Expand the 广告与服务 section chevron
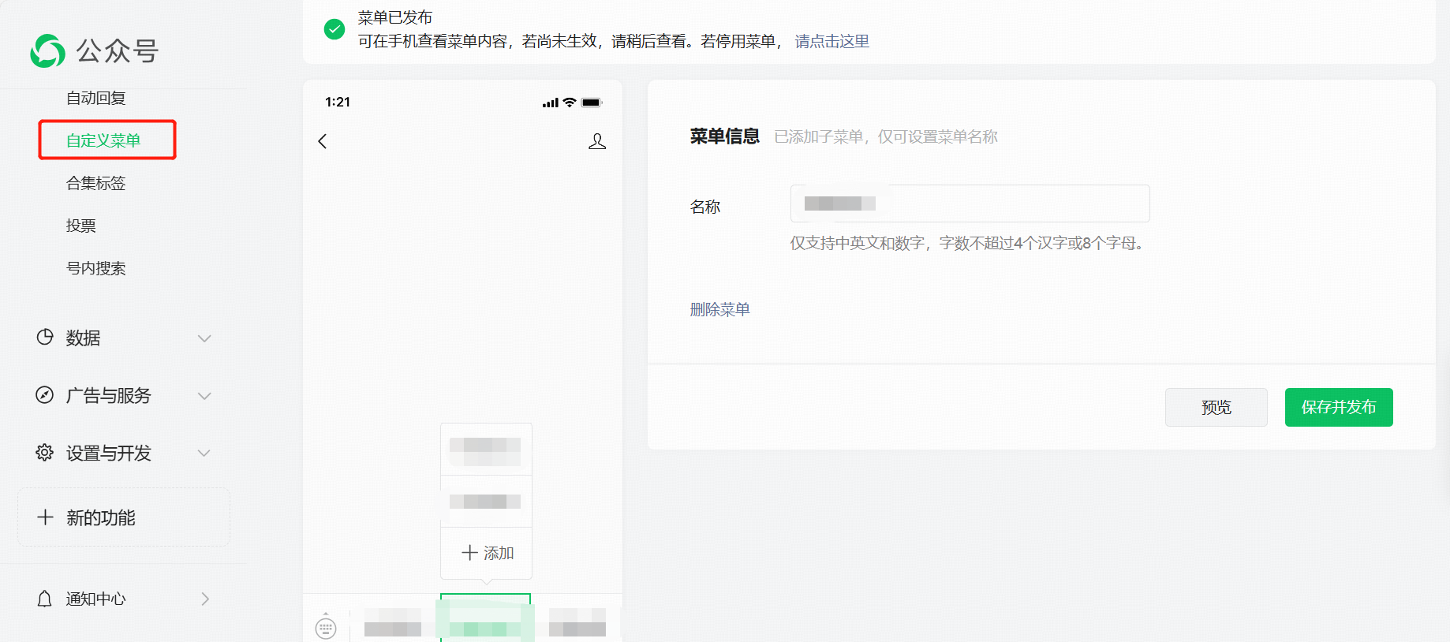The image size is (1450, 642). tap(204, 396)
